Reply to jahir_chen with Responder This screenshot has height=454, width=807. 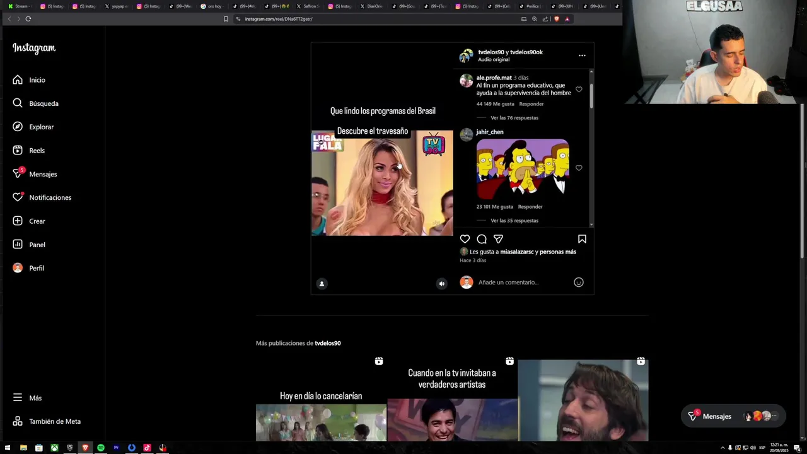tap(530, 207)
